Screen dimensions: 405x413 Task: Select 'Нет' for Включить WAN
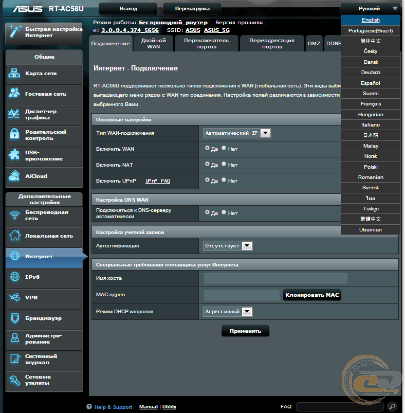[224, 148]
